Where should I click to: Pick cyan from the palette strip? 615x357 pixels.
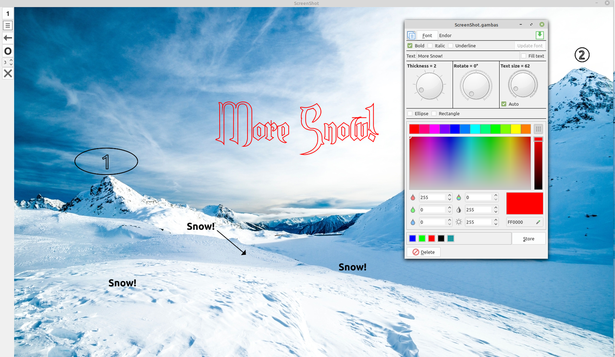coord(475,129)
